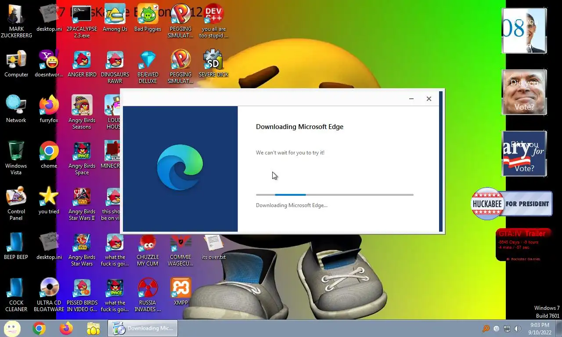Click the 'ary for' Did you Vote gadget
562x337 pixels.
click(x=524, y=154)
